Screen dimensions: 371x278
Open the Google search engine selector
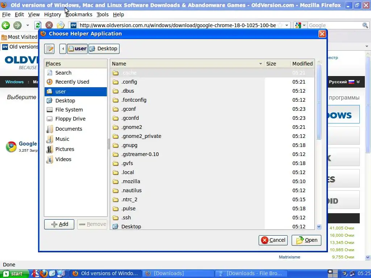pyautogui.click(x=300, y=25)
